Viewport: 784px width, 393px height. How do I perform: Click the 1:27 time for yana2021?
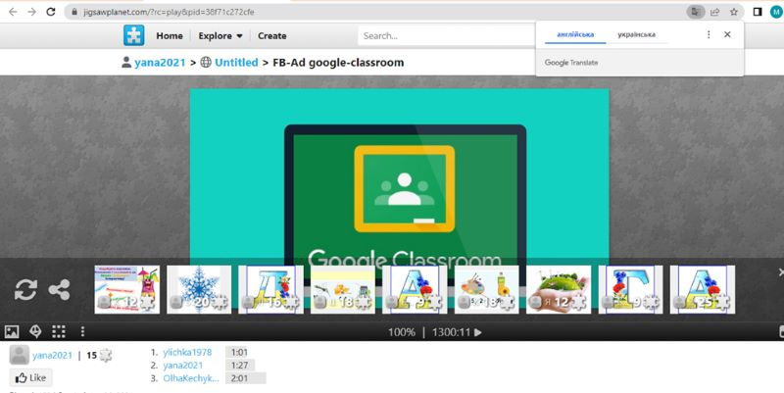(x=239, y=365)
